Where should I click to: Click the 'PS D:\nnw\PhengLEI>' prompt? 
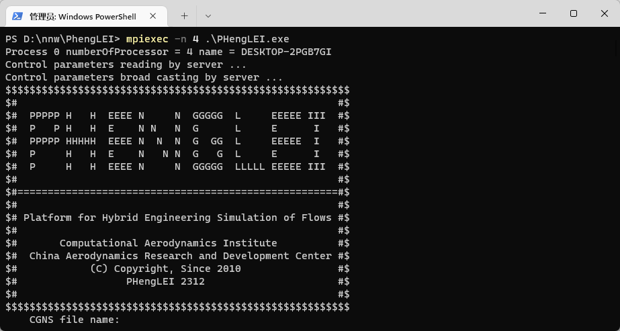point(62,39)
